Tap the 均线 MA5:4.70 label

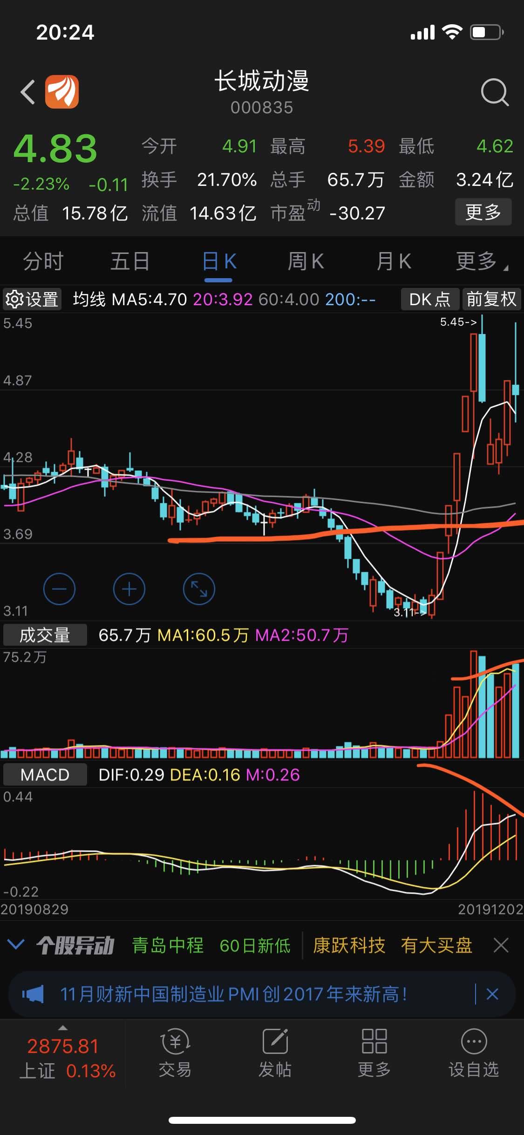(130, 299)
